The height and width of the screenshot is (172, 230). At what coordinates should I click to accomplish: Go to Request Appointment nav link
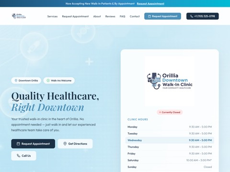(x=75, y=16)
